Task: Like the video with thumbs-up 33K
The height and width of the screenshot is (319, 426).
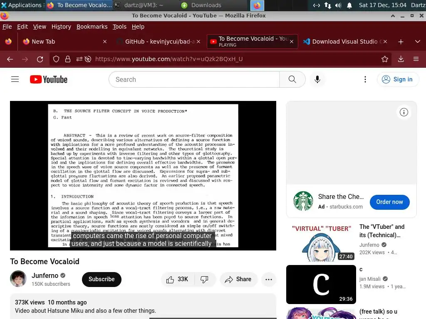Action: pos(178,280)
